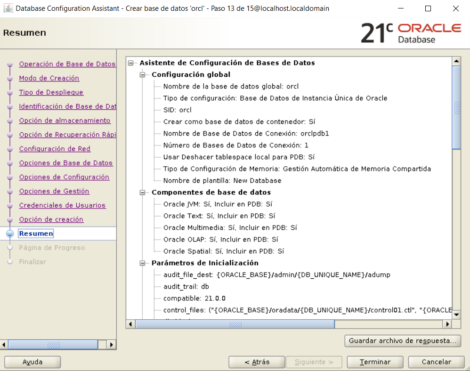
Task: Click Terminar to create the database
Action: 375,362
